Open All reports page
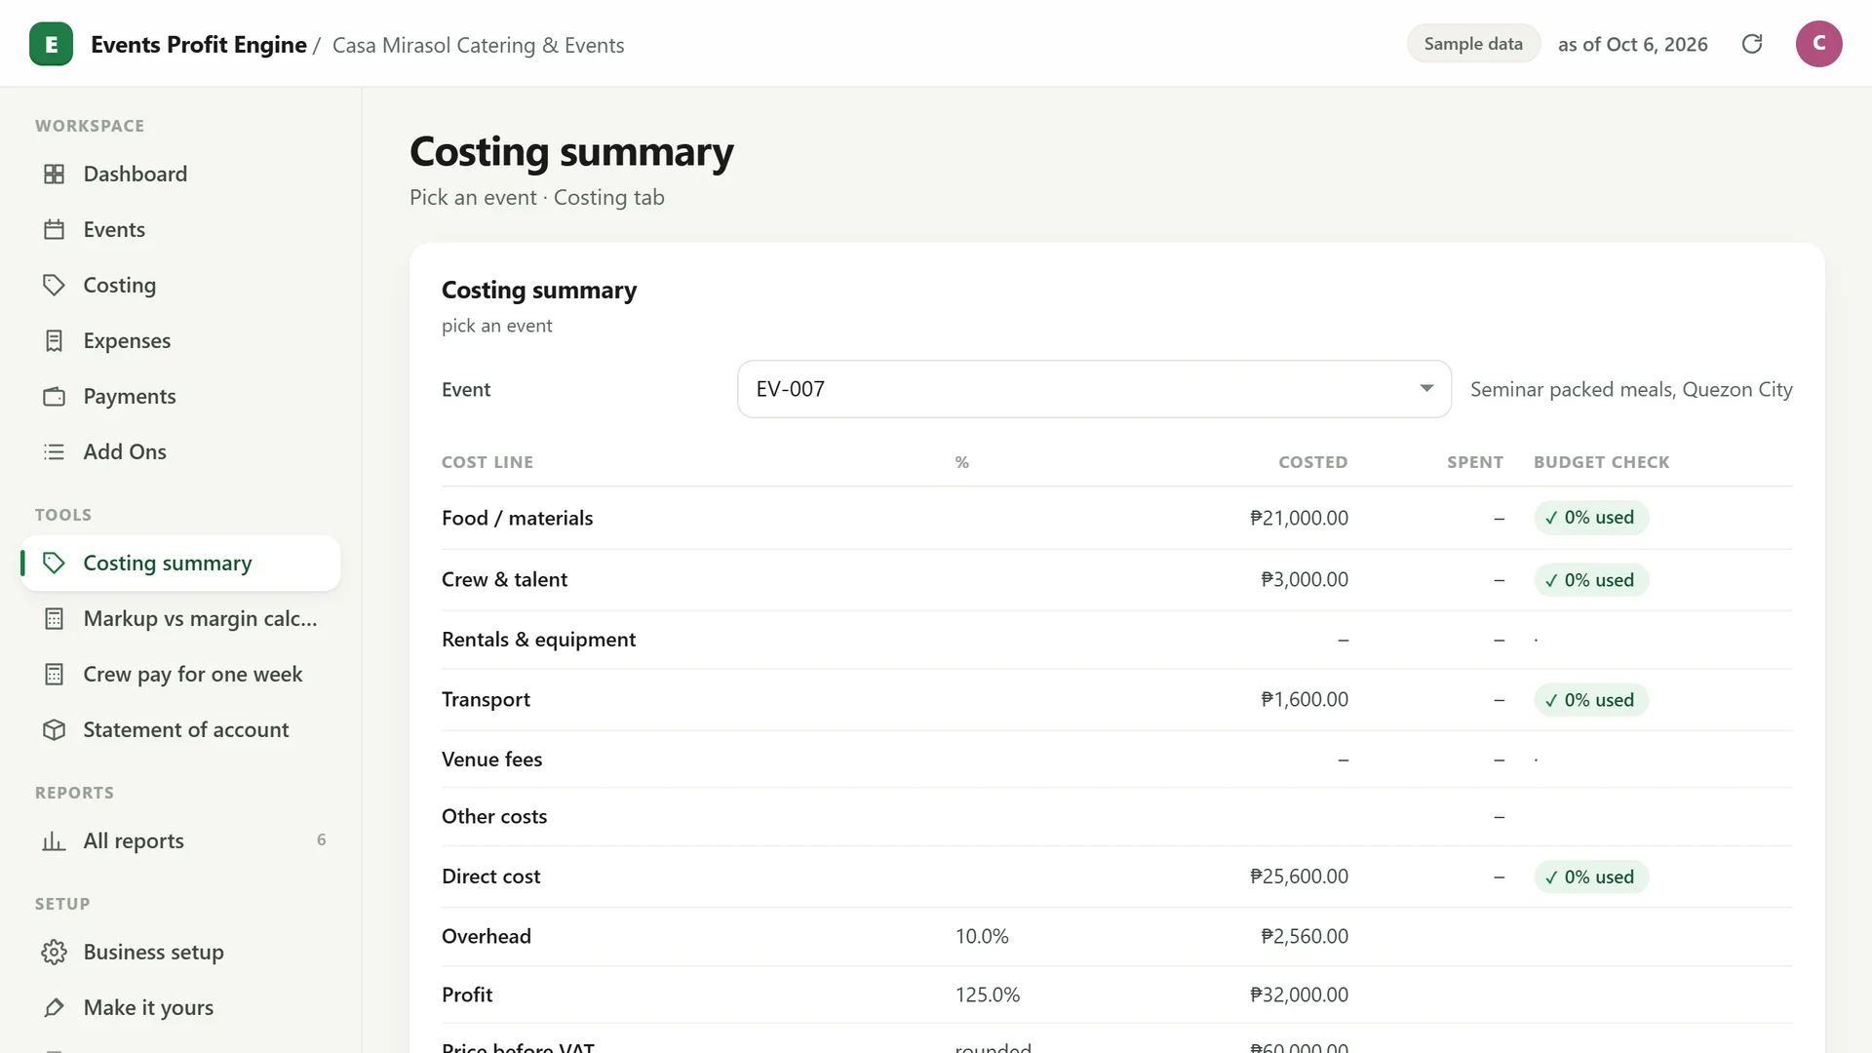Screen dimensions: 1872x1053 pyautogui.click(x=181, y=840)
